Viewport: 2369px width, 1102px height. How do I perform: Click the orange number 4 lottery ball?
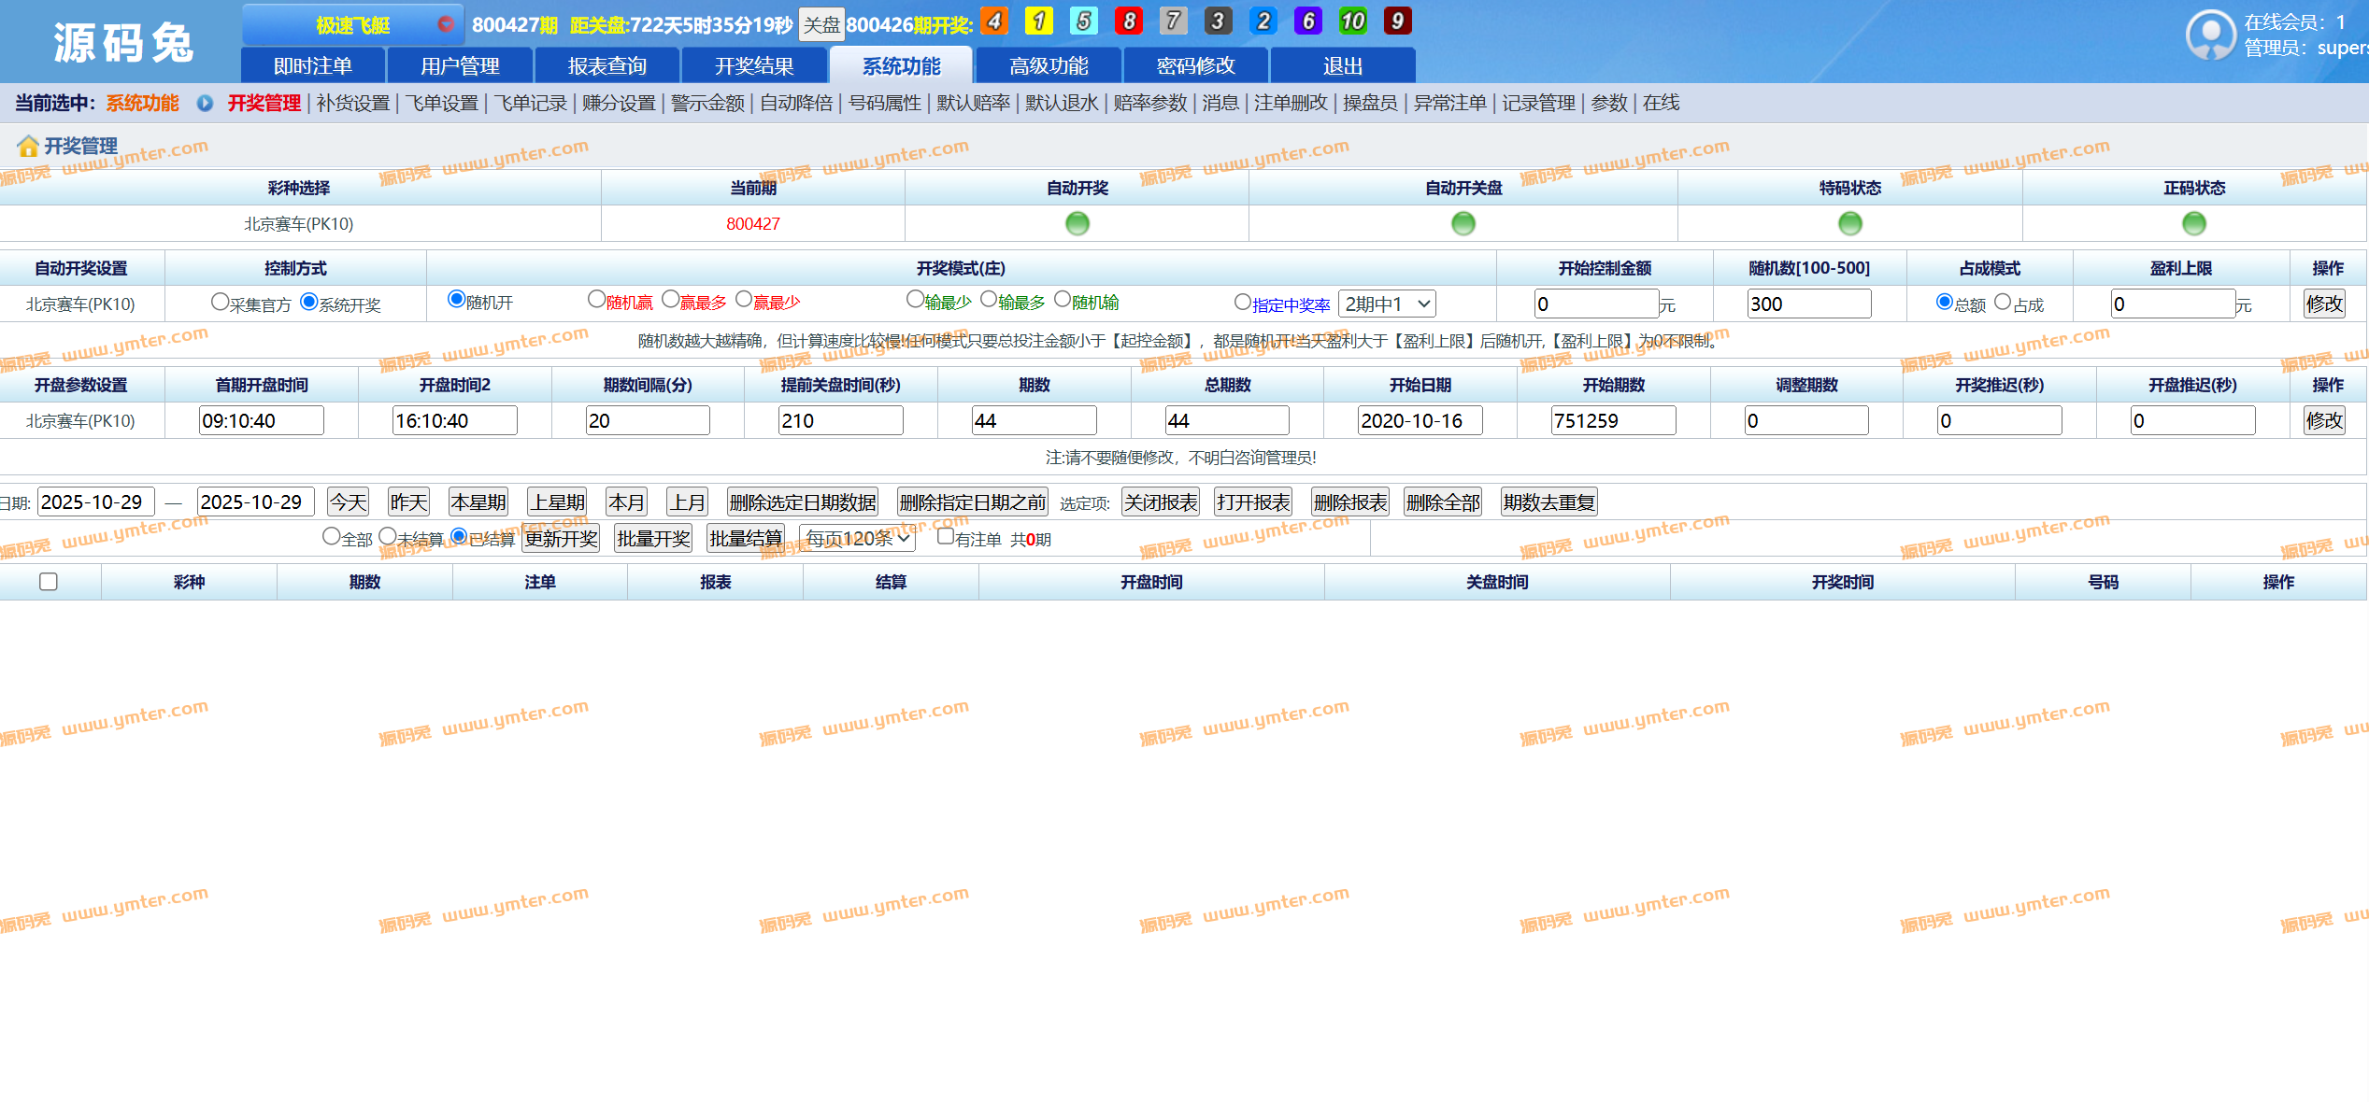994,21
